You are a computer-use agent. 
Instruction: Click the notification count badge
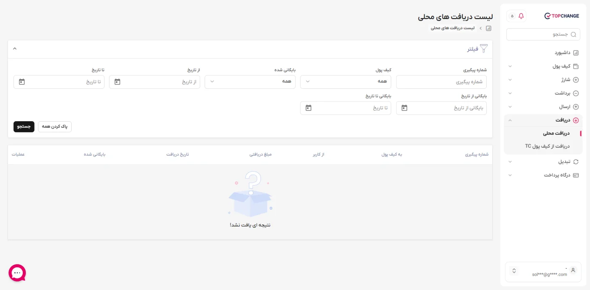[512, 16]
